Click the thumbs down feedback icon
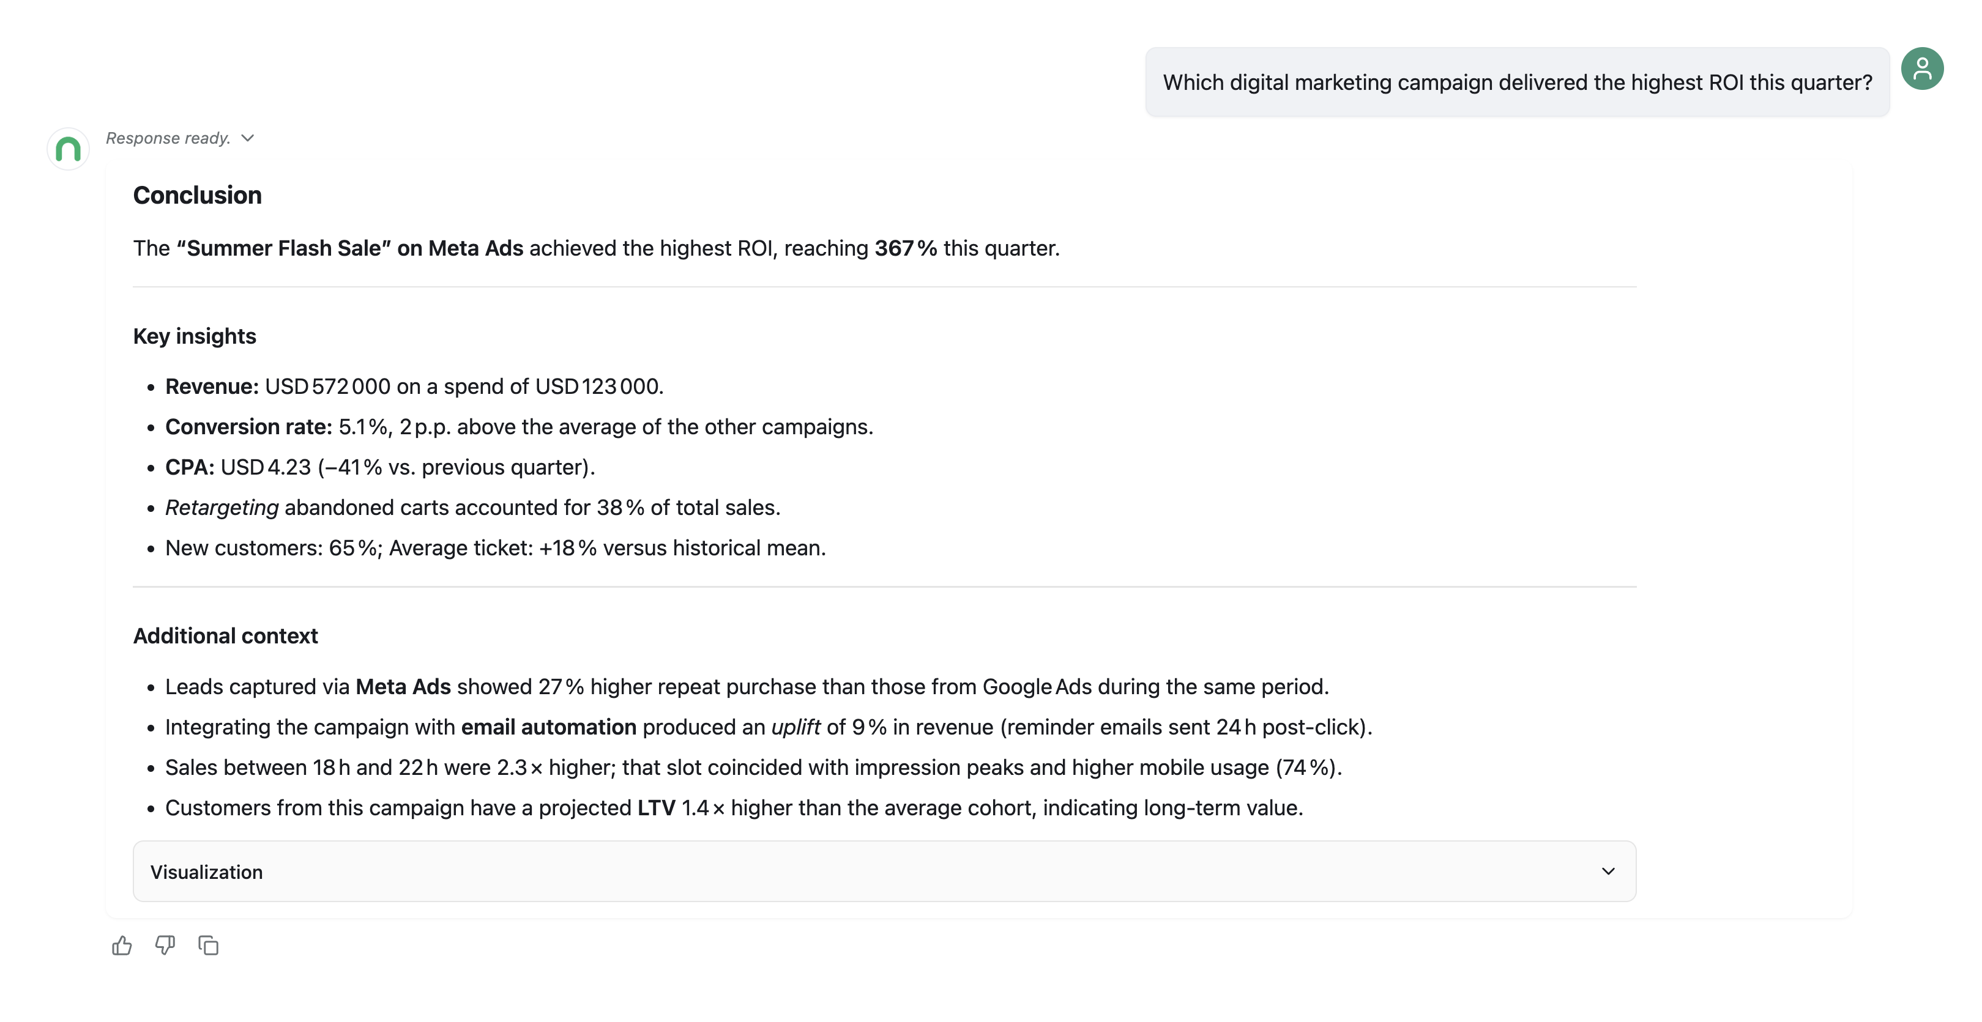The height and width of the screenshot is (1022, 1982). pos(165,945)
